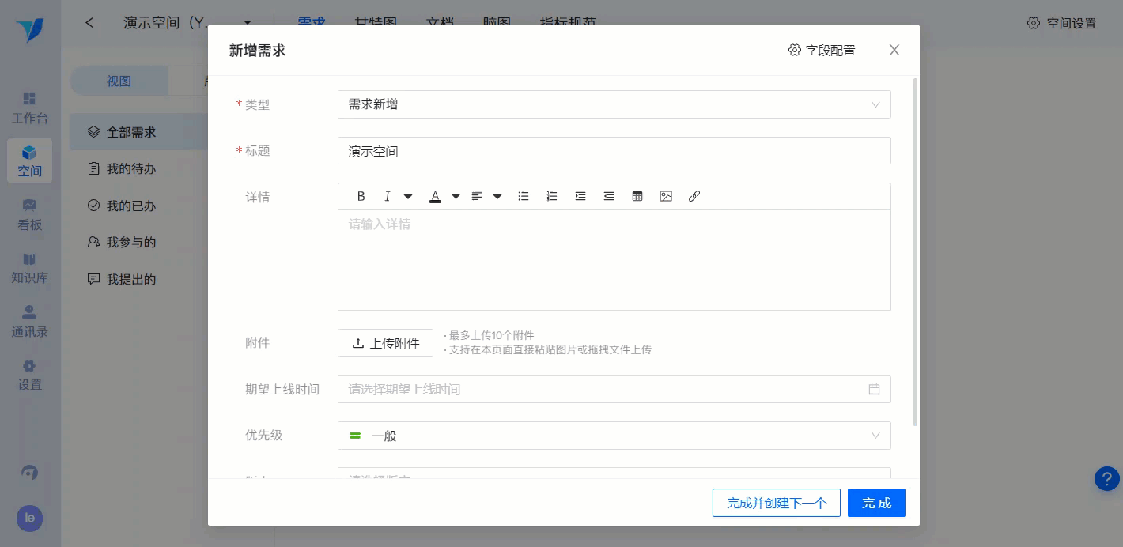Switch to the 看板 kanban sidebar item
The height and width of the screenshot is (547, 1123).
pos(29,215)
